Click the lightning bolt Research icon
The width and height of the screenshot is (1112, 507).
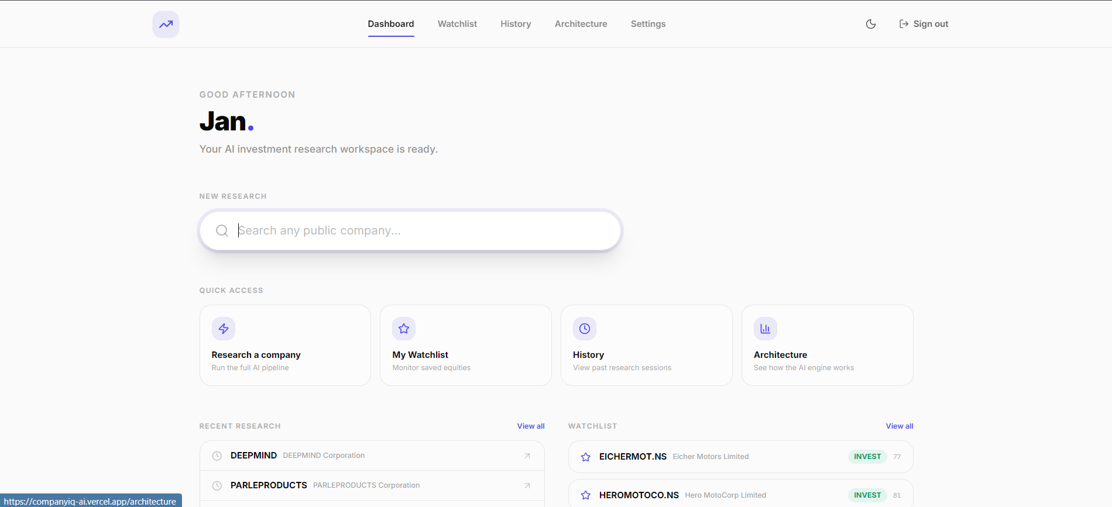(224, 329)
